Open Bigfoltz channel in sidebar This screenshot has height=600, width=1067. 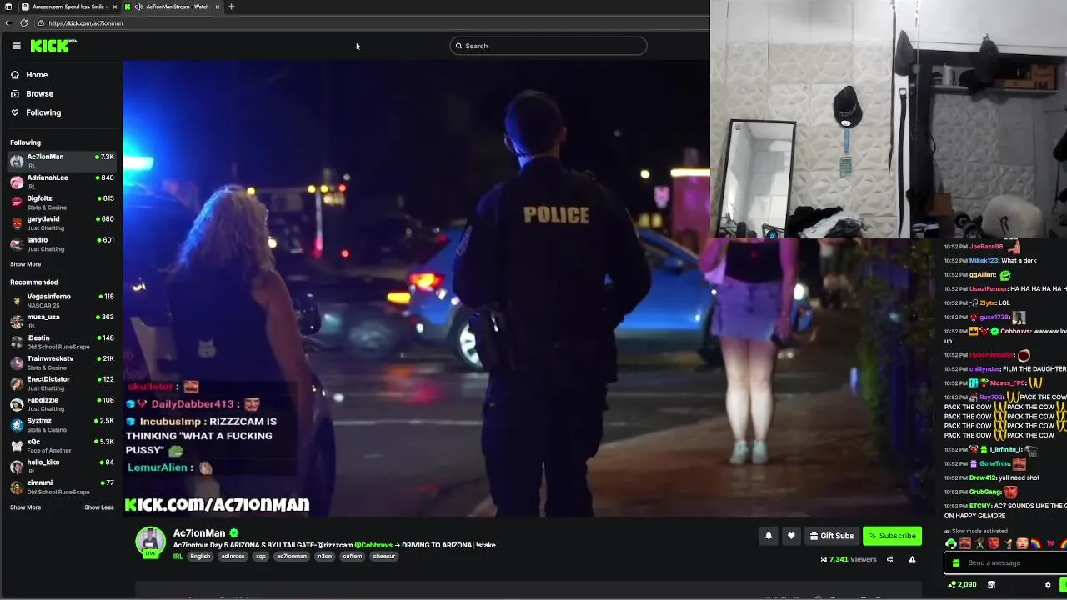[62, 202]
